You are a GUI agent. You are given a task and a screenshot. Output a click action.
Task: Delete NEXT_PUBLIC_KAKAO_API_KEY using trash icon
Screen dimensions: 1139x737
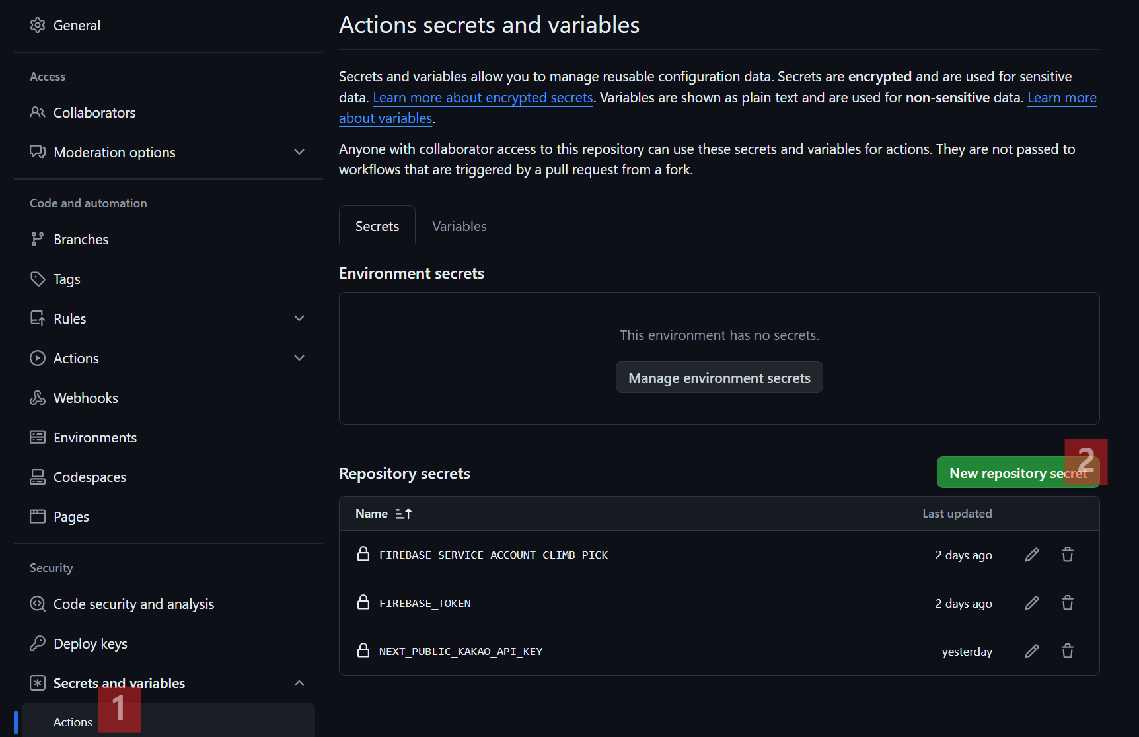pos(1068,651)
